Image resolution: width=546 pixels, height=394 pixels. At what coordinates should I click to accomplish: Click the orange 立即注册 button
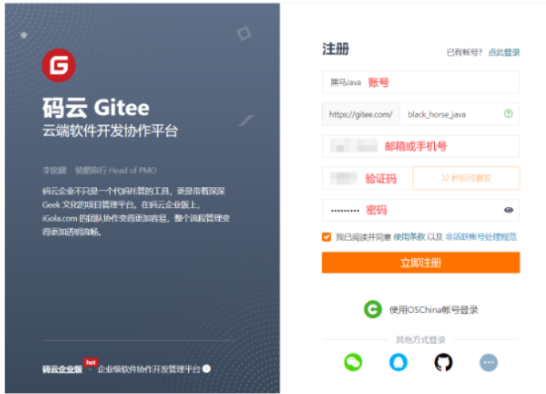click(421, 262)
